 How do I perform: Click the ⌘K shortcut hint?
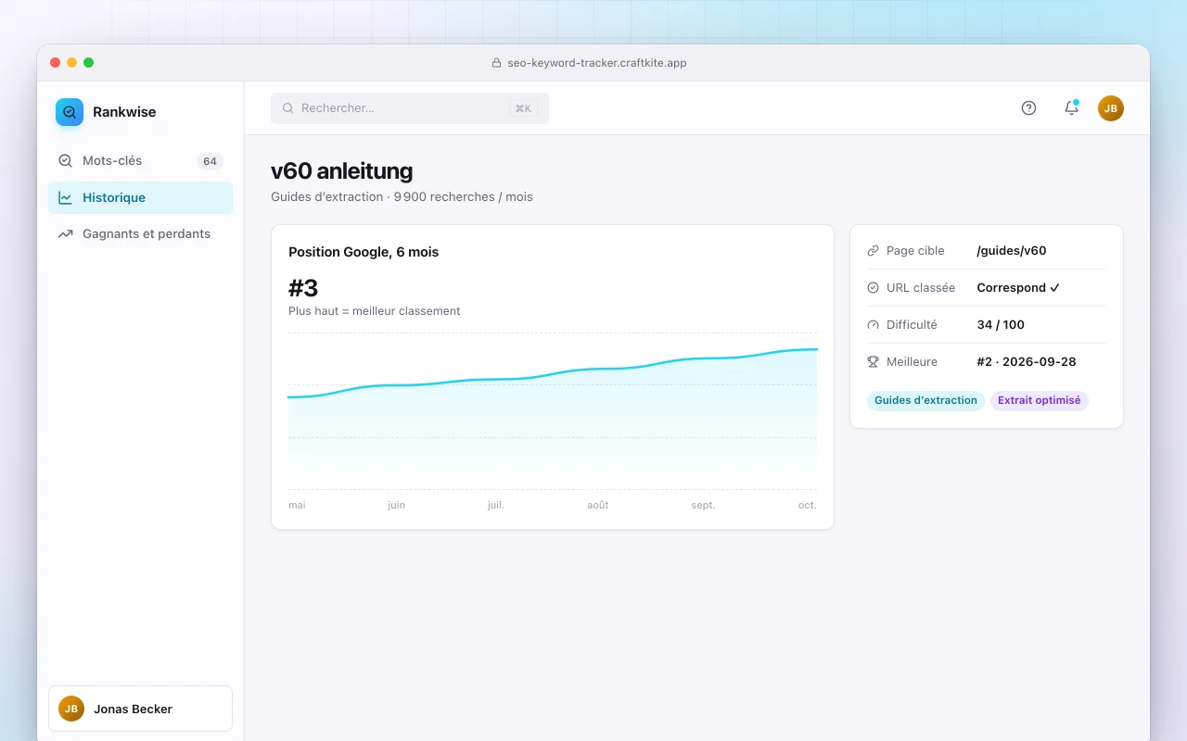[523, 108]
